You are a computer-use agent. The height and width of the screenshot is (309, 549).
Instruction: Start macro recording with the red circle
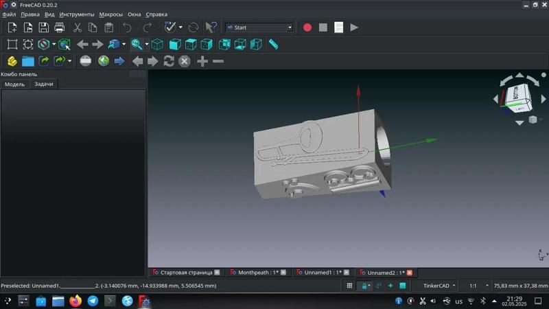click(x=307, y=27)
